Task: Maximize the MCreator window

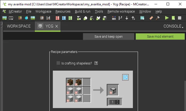Action: point(168,4)
